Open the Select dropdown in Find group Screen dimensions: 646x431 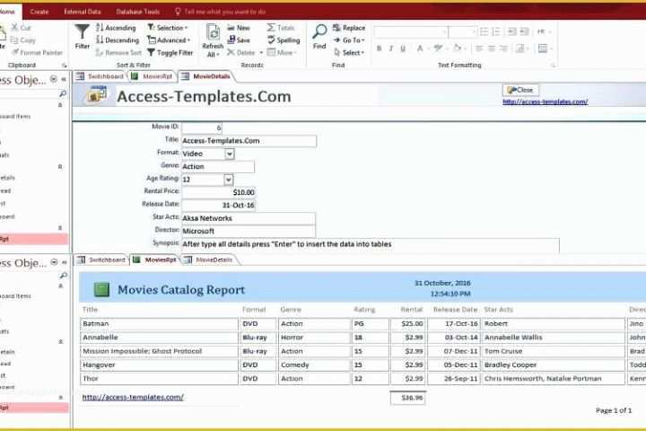[x=349, y=52]
